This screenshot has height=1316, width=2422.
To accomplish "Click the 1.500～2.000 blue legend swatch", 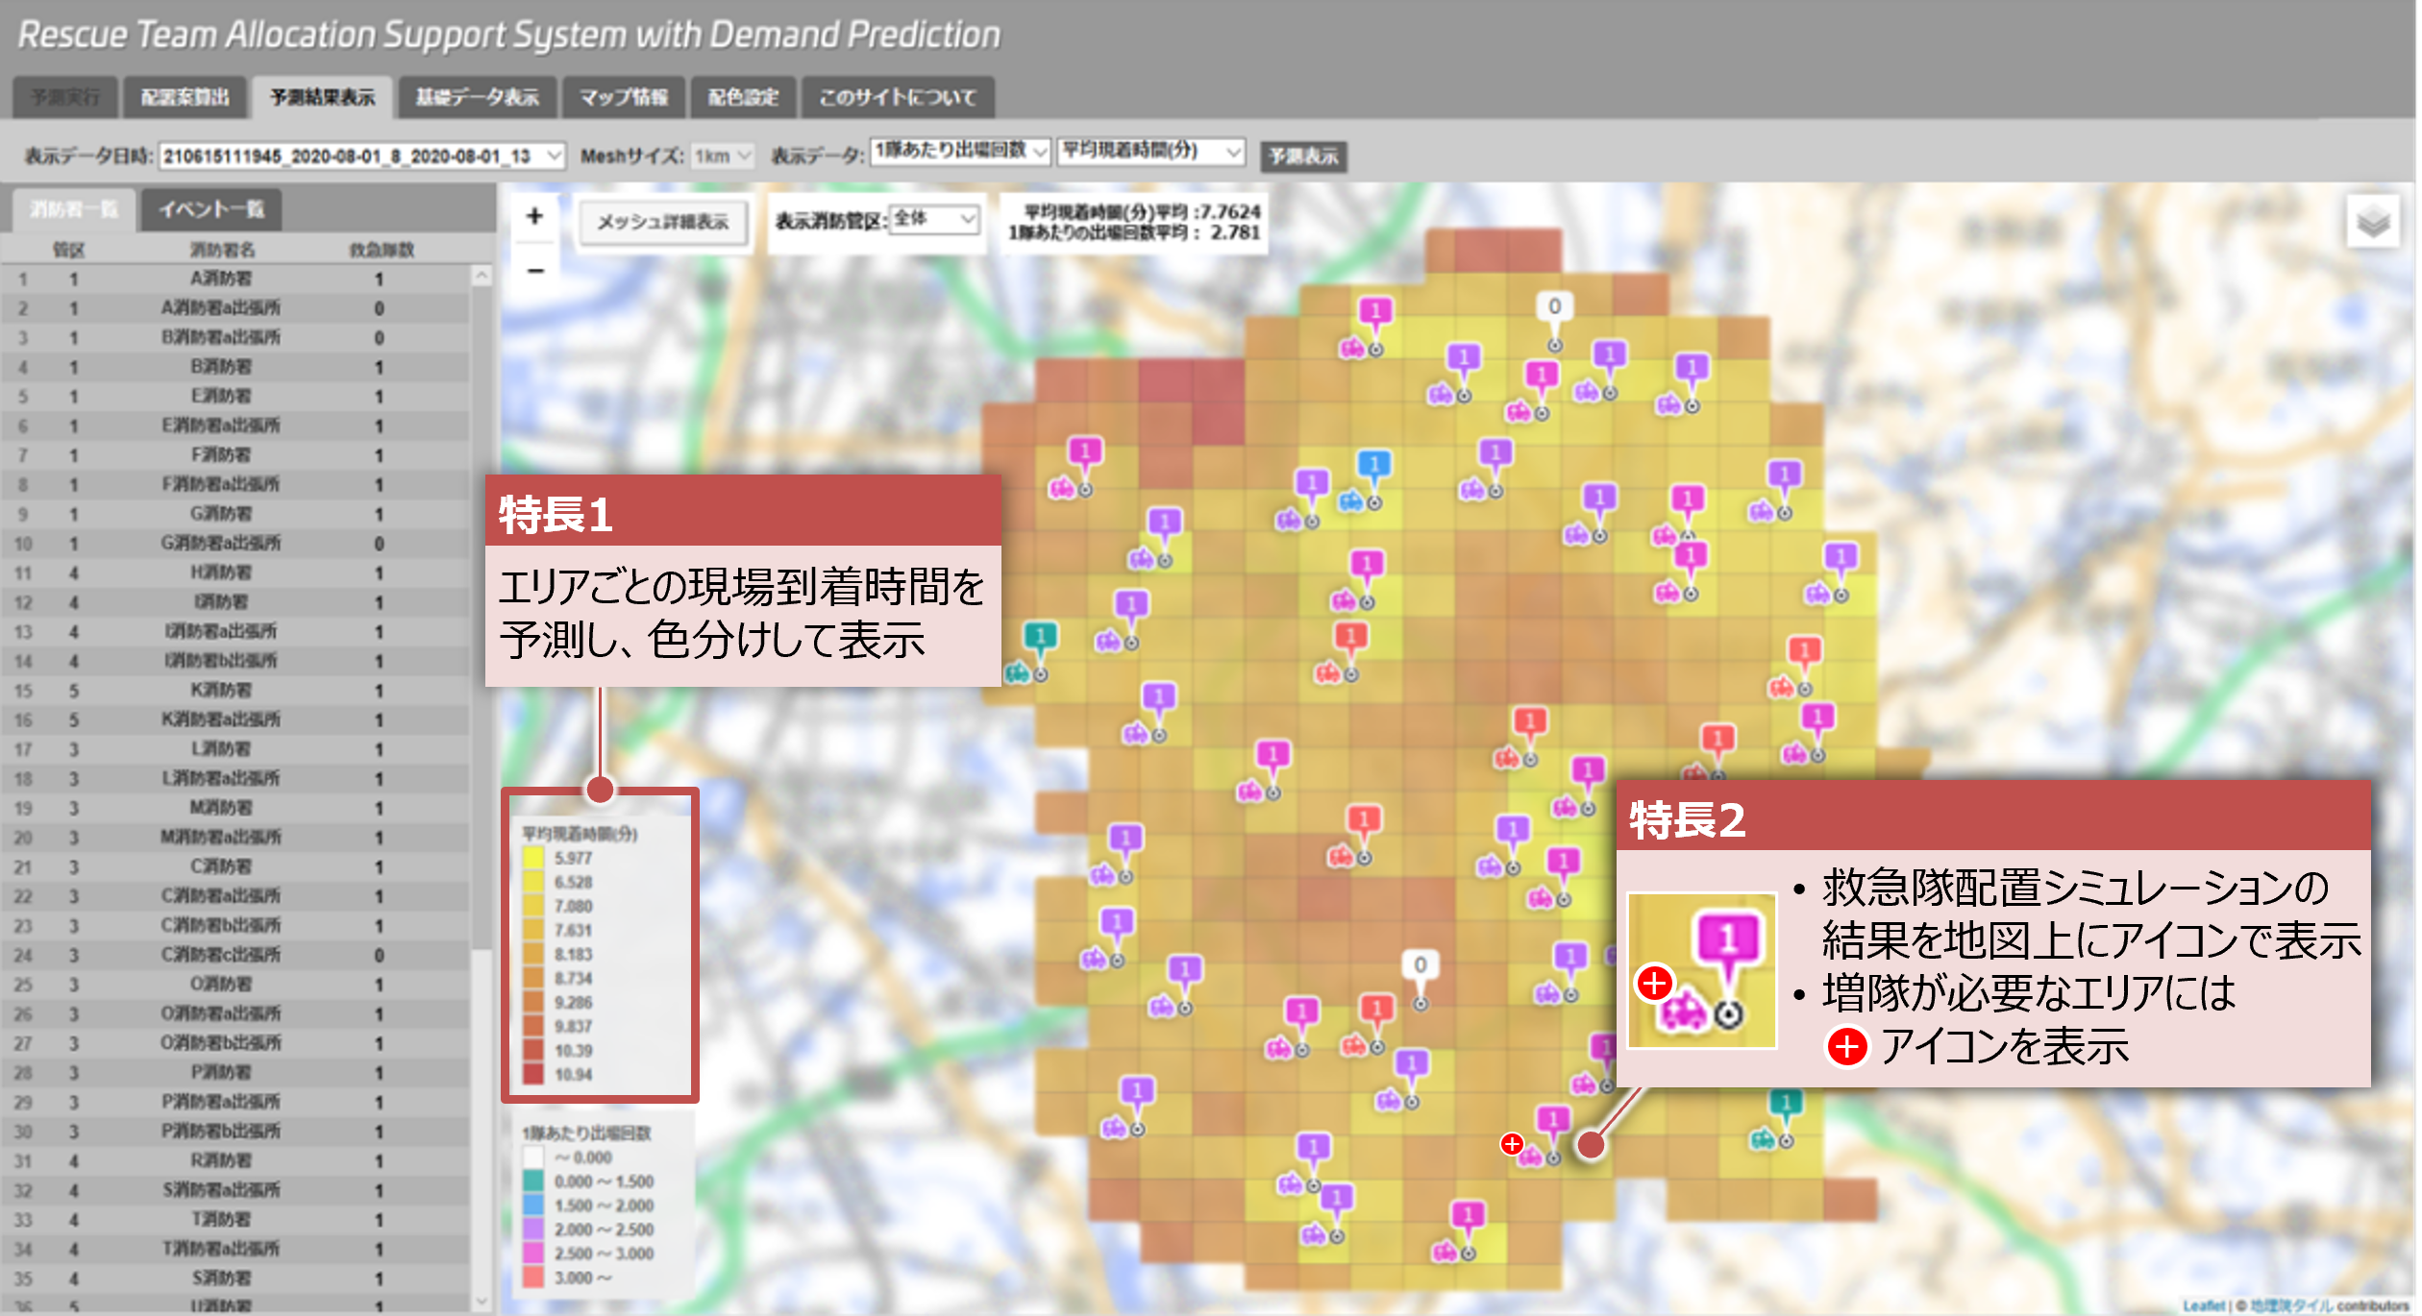I will (x=533, y=1206).
